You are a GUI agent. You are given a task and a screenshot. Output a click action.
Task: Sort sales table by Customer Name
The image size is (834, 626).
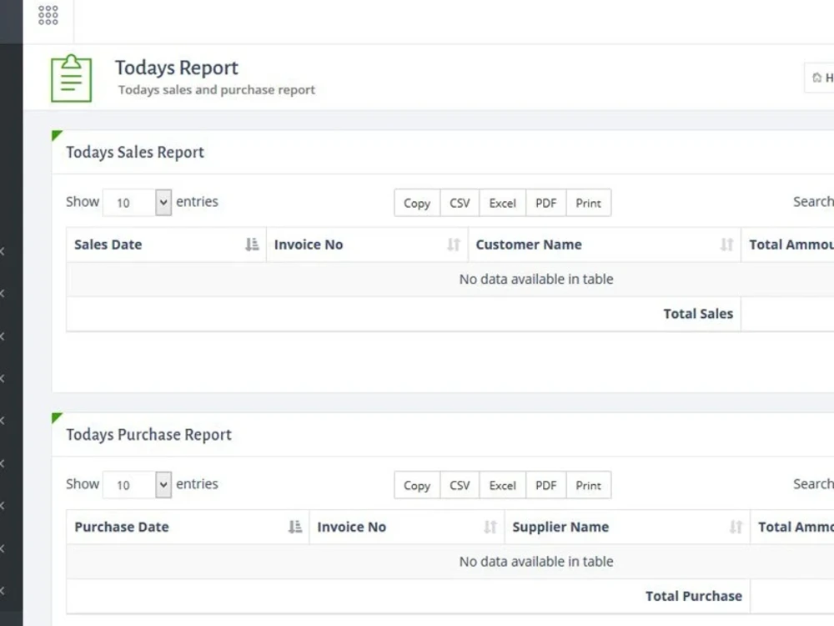(x=604, y=245)
